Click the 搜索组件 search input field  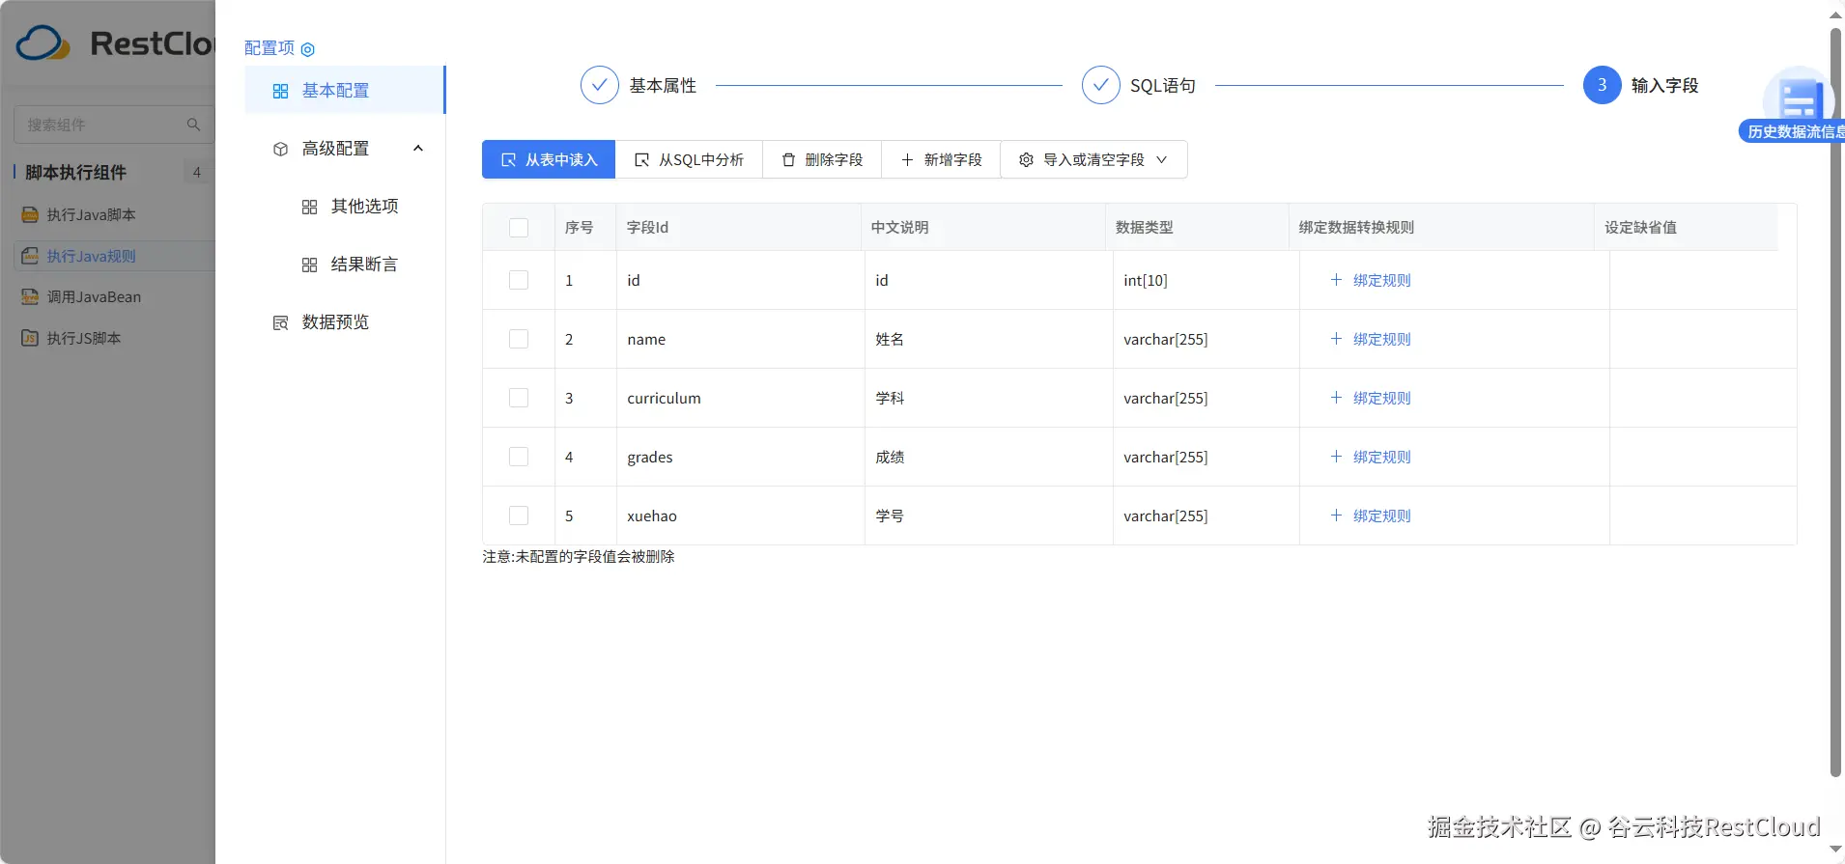[x=101, y=125]
